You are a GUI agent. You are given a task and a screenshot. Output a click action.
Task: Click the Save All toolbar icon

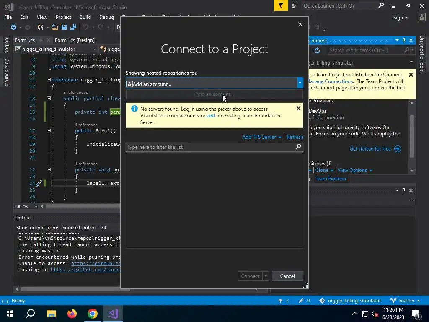(x=73, y=27)
